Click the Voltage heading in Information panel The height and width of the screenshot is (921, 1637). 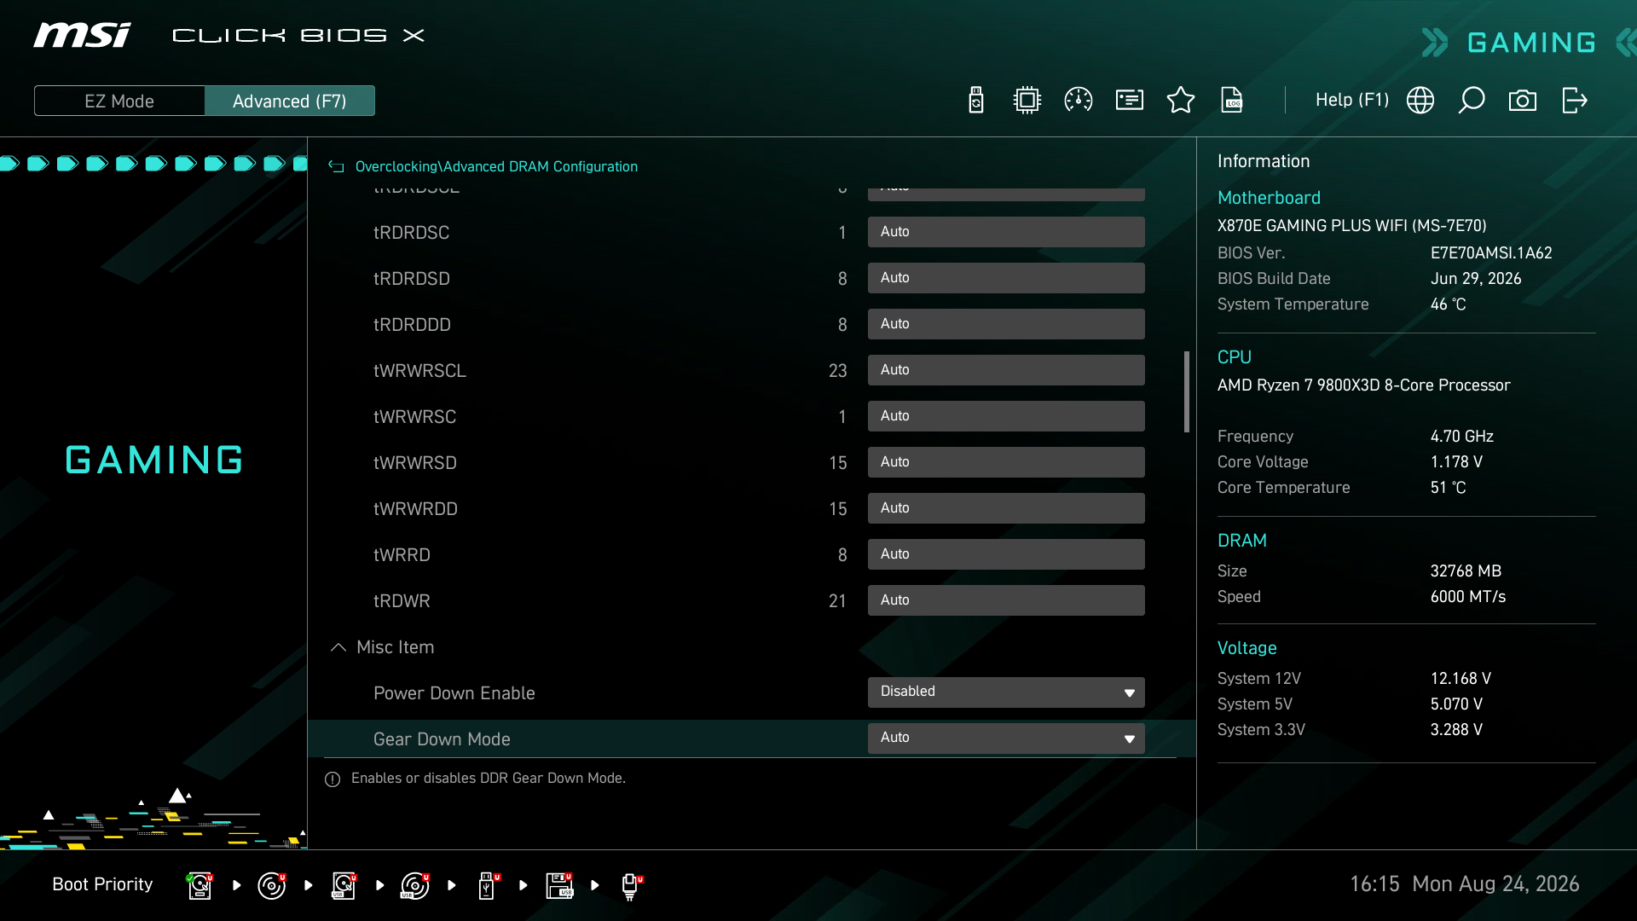click(x=1247, y=648)
